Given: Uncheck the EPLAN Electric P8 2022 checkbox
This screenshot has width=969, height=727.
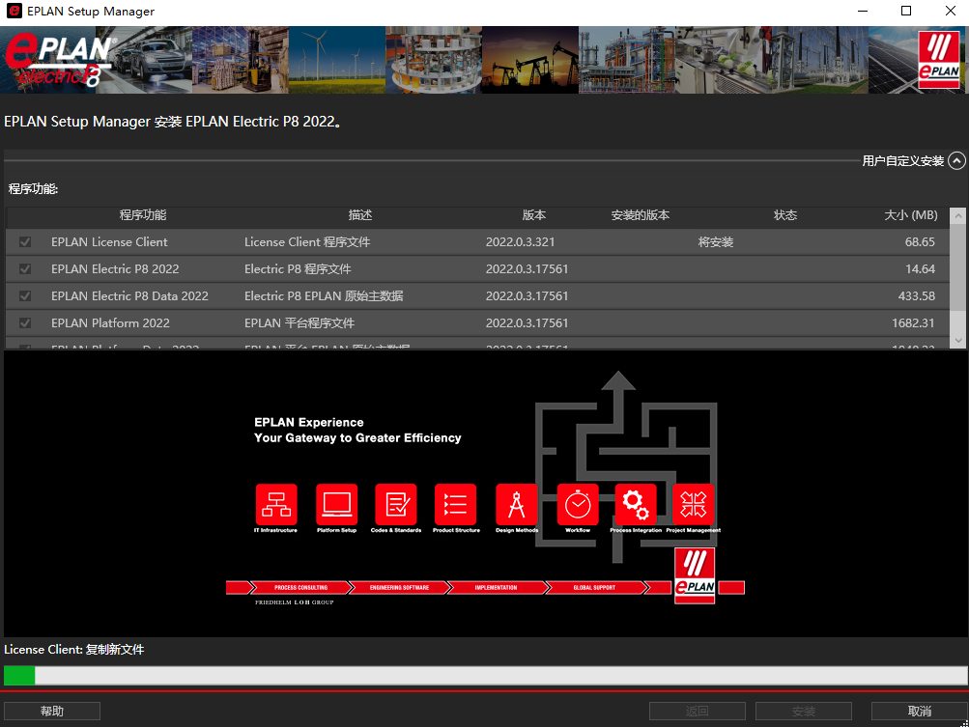Looking at the screenshot, I should [x=26, y=269].
